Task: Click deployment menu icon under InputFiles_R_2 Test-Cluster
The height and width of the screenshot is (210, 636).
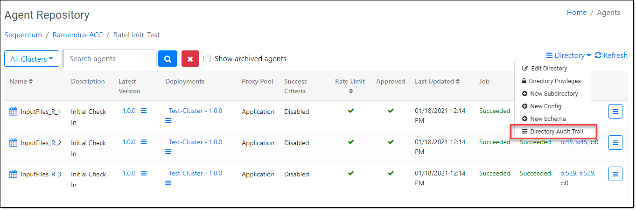Action: click(168, 152)
